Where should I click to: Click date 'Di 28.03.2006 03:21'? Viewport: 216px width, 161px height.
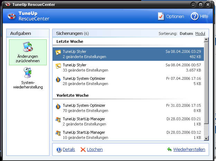pyautogui.click(x=183, y=119)
